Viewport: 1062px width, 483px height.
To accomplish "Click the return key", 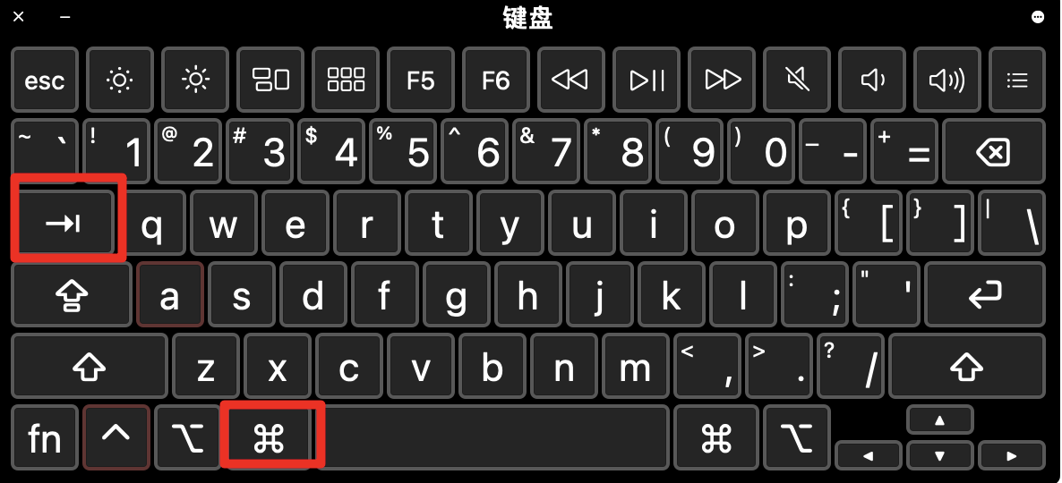I will point(985,294).
